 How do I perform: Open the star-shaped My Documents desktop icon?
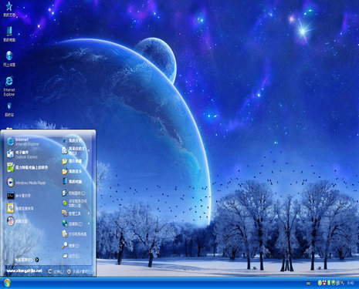coord(9,9)
